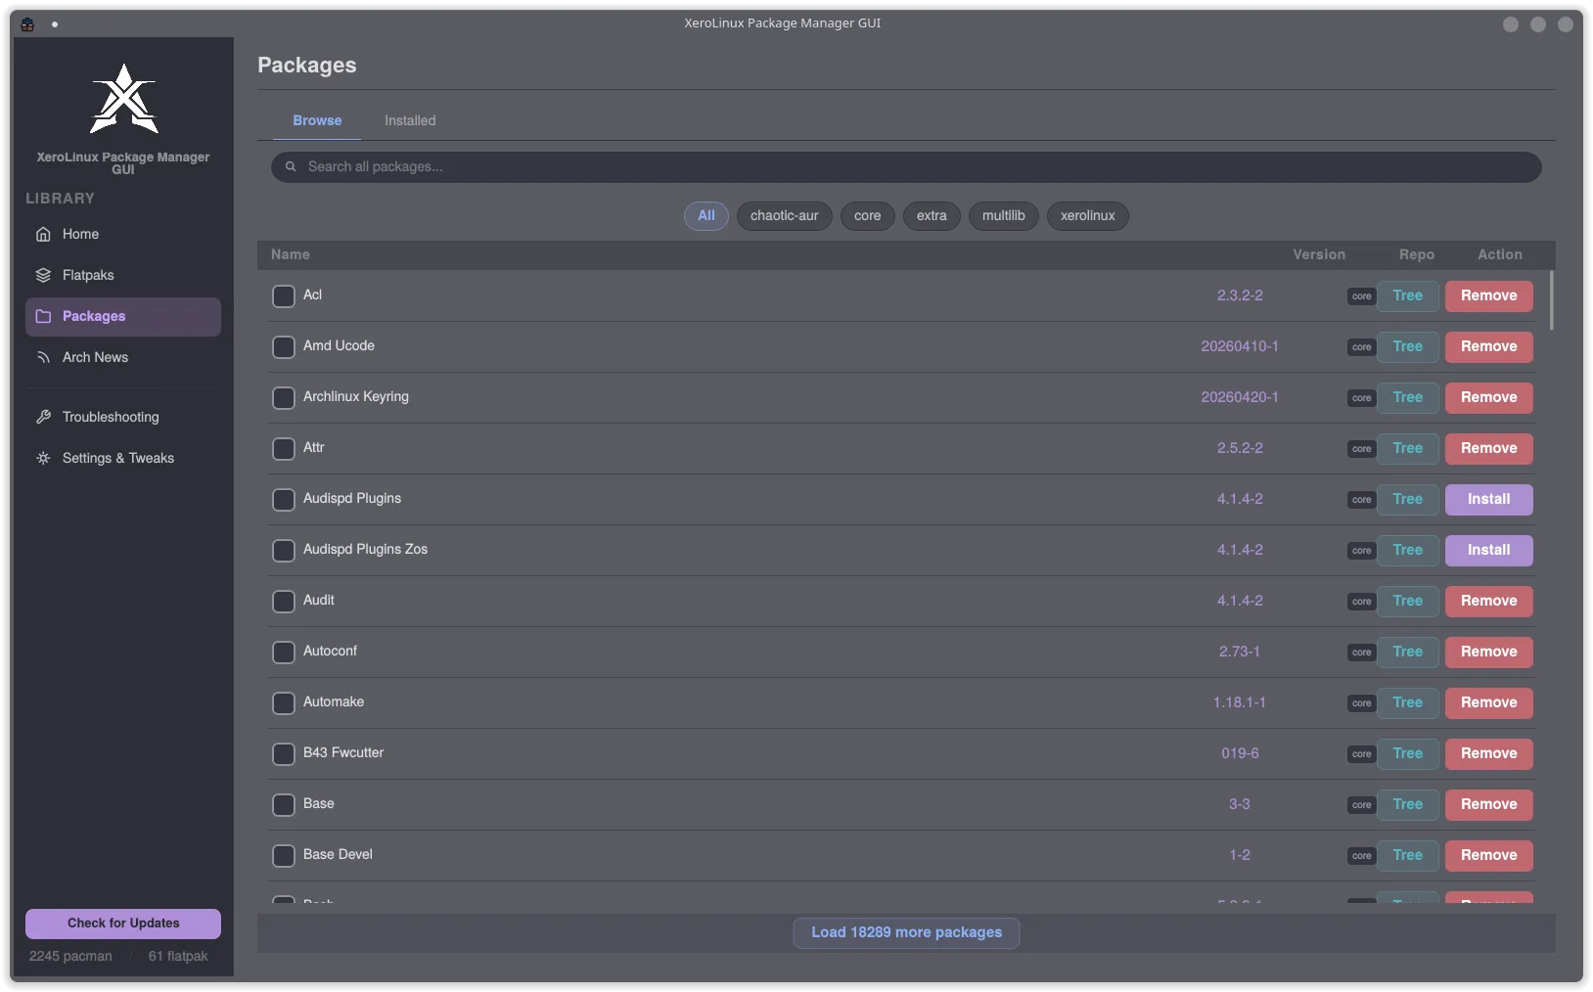Click the app icon in title bar
Viewport: 1593px width, 992px height.
[27, 23]
